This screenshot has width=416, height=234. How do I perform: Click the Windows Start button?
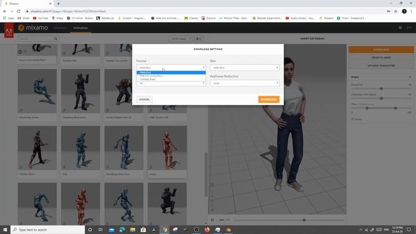(x=5, y=229)
